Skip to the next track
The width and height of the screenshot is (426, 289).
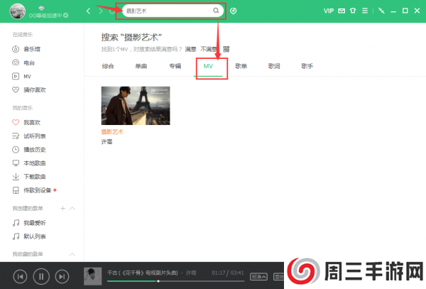pos(62,276)
